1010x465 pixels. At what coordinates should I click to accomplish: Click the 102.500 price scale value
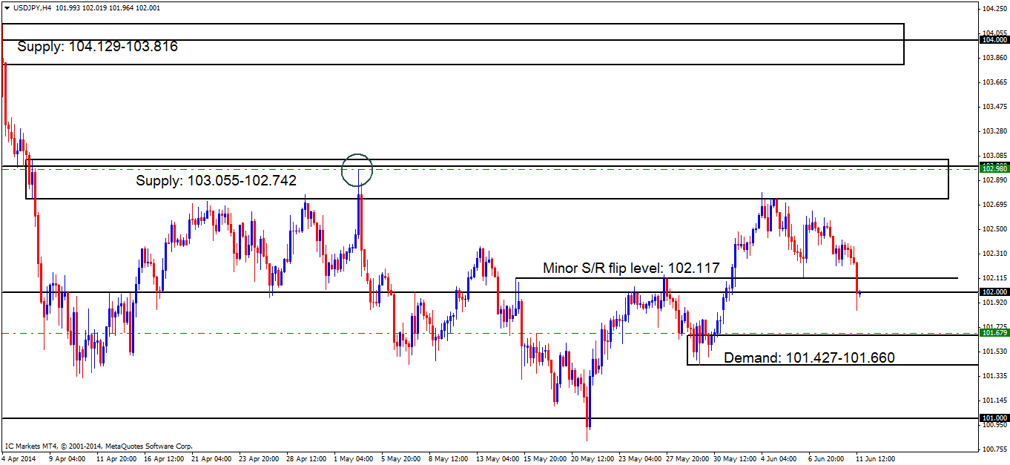tap(994, 228)
